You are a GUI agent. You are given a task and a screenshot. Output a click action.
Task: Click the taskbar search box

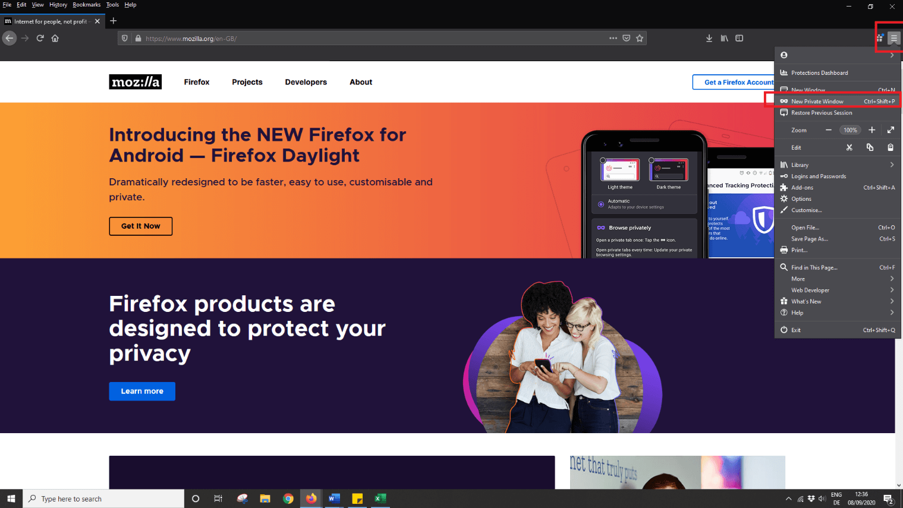coord(103,498)
